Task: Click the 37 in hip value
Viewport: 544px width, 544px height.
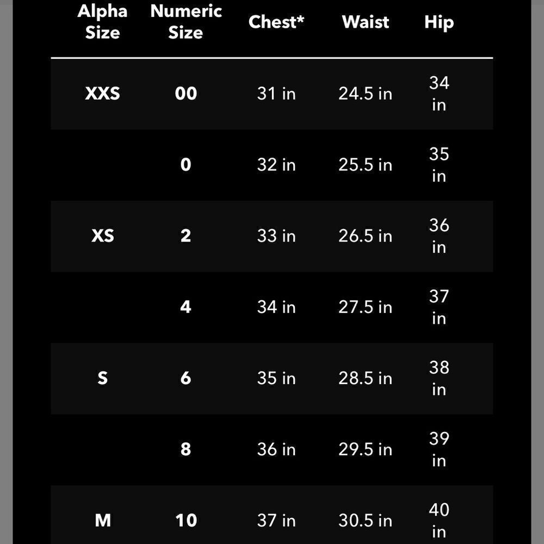Action: pyautogui.click(x=439, y=307)
